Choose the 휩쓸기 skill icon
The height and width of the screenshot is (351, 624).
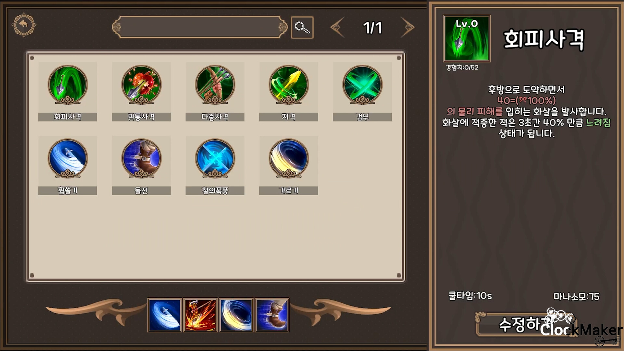coord(68,159)
